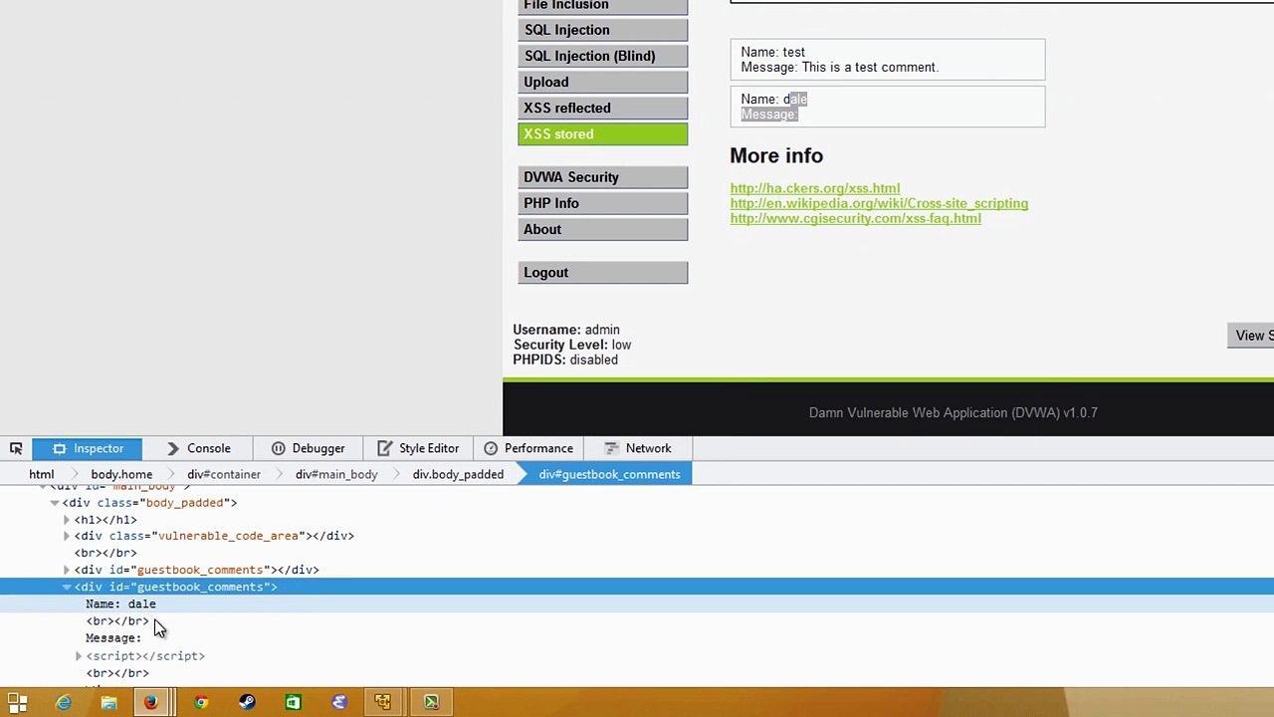Switch to the Console tab
The image size is (1274, 717).
[198, 448]
